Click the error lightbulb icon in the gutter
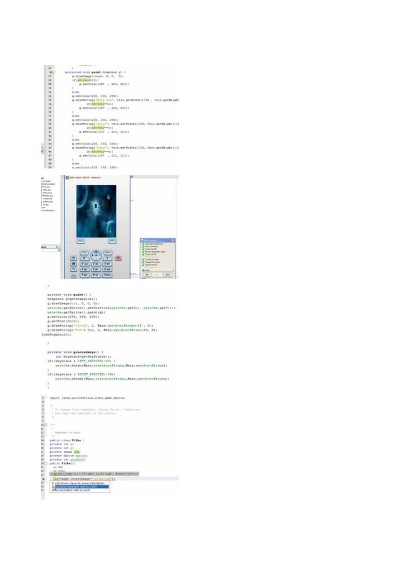 (43, 479)
